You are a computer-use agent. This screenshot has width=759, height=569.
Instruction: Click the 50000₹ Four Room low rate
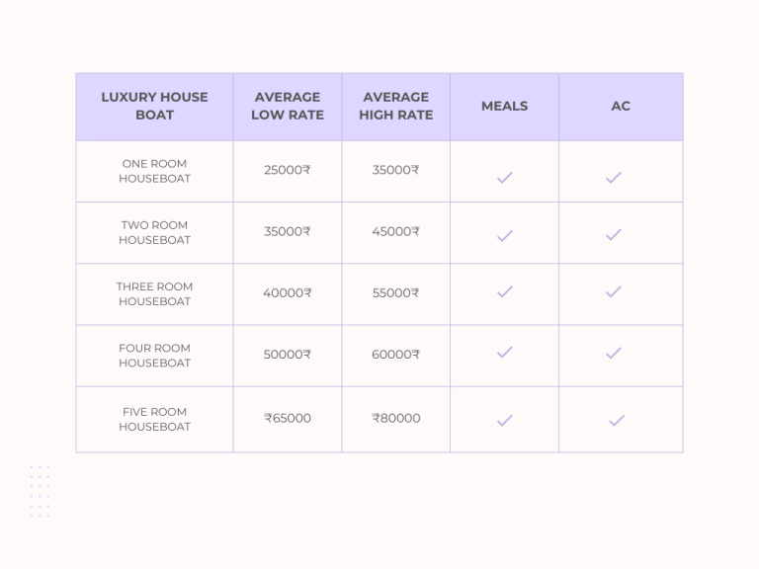[287, 355]
